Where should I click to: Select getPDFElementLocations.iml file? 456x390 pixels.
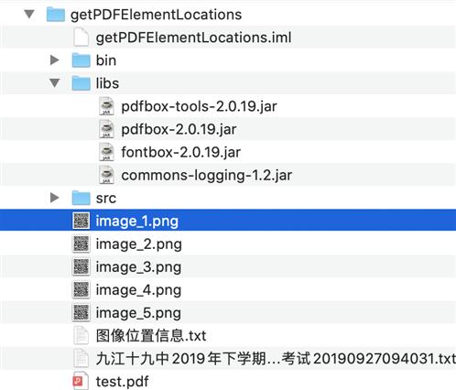[193, 38]
